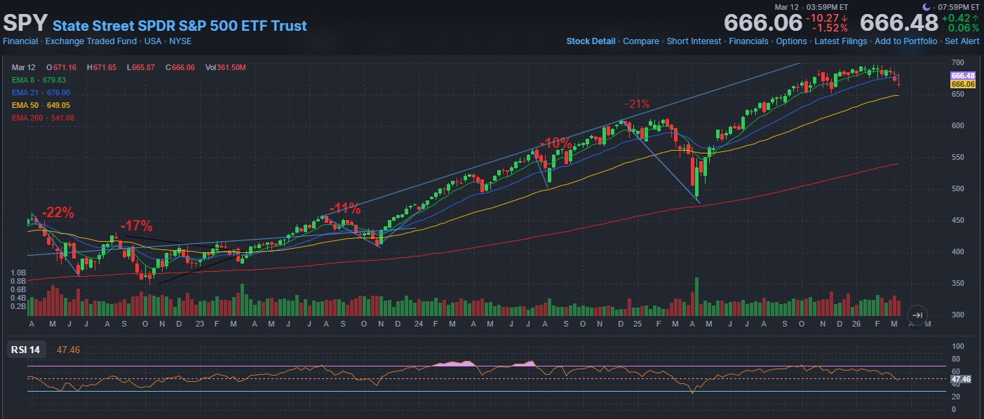Click the -10% drawdown annotation
Viewport: 984px width, 419px height.
556,143
